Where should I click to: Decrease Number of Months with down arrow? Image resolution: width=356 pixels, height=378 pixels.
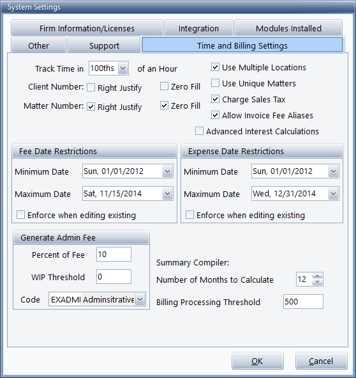point(318,282)
